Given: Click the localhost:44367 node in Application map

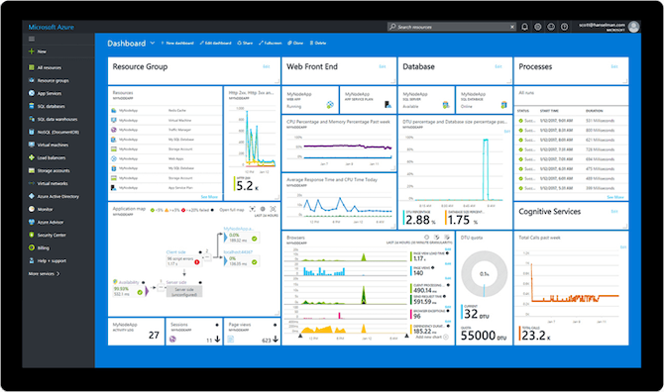Looking at the screenshot, I should [242, 258].
